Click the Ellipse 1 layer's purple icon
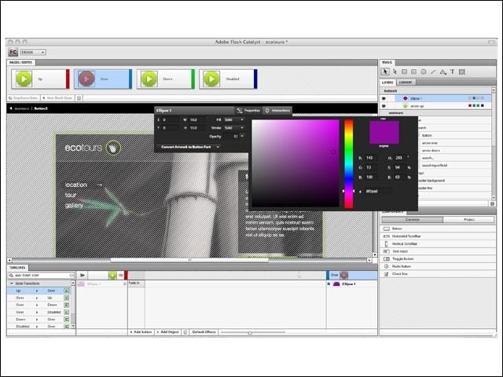Screen dimensions: 503x377 (406, 98)
